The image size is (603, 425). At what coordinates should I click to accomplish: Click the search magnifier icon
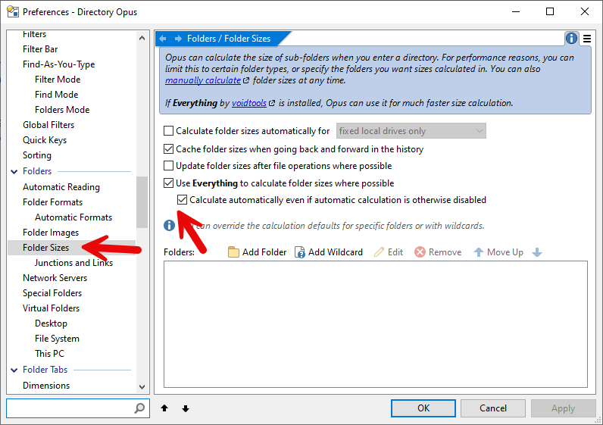[139, 408]
